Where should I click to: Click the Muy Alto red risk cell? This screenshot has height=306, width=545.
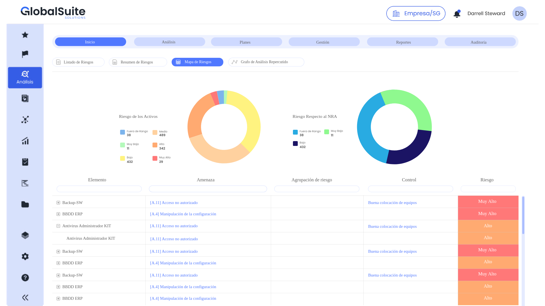pos(488,201)
